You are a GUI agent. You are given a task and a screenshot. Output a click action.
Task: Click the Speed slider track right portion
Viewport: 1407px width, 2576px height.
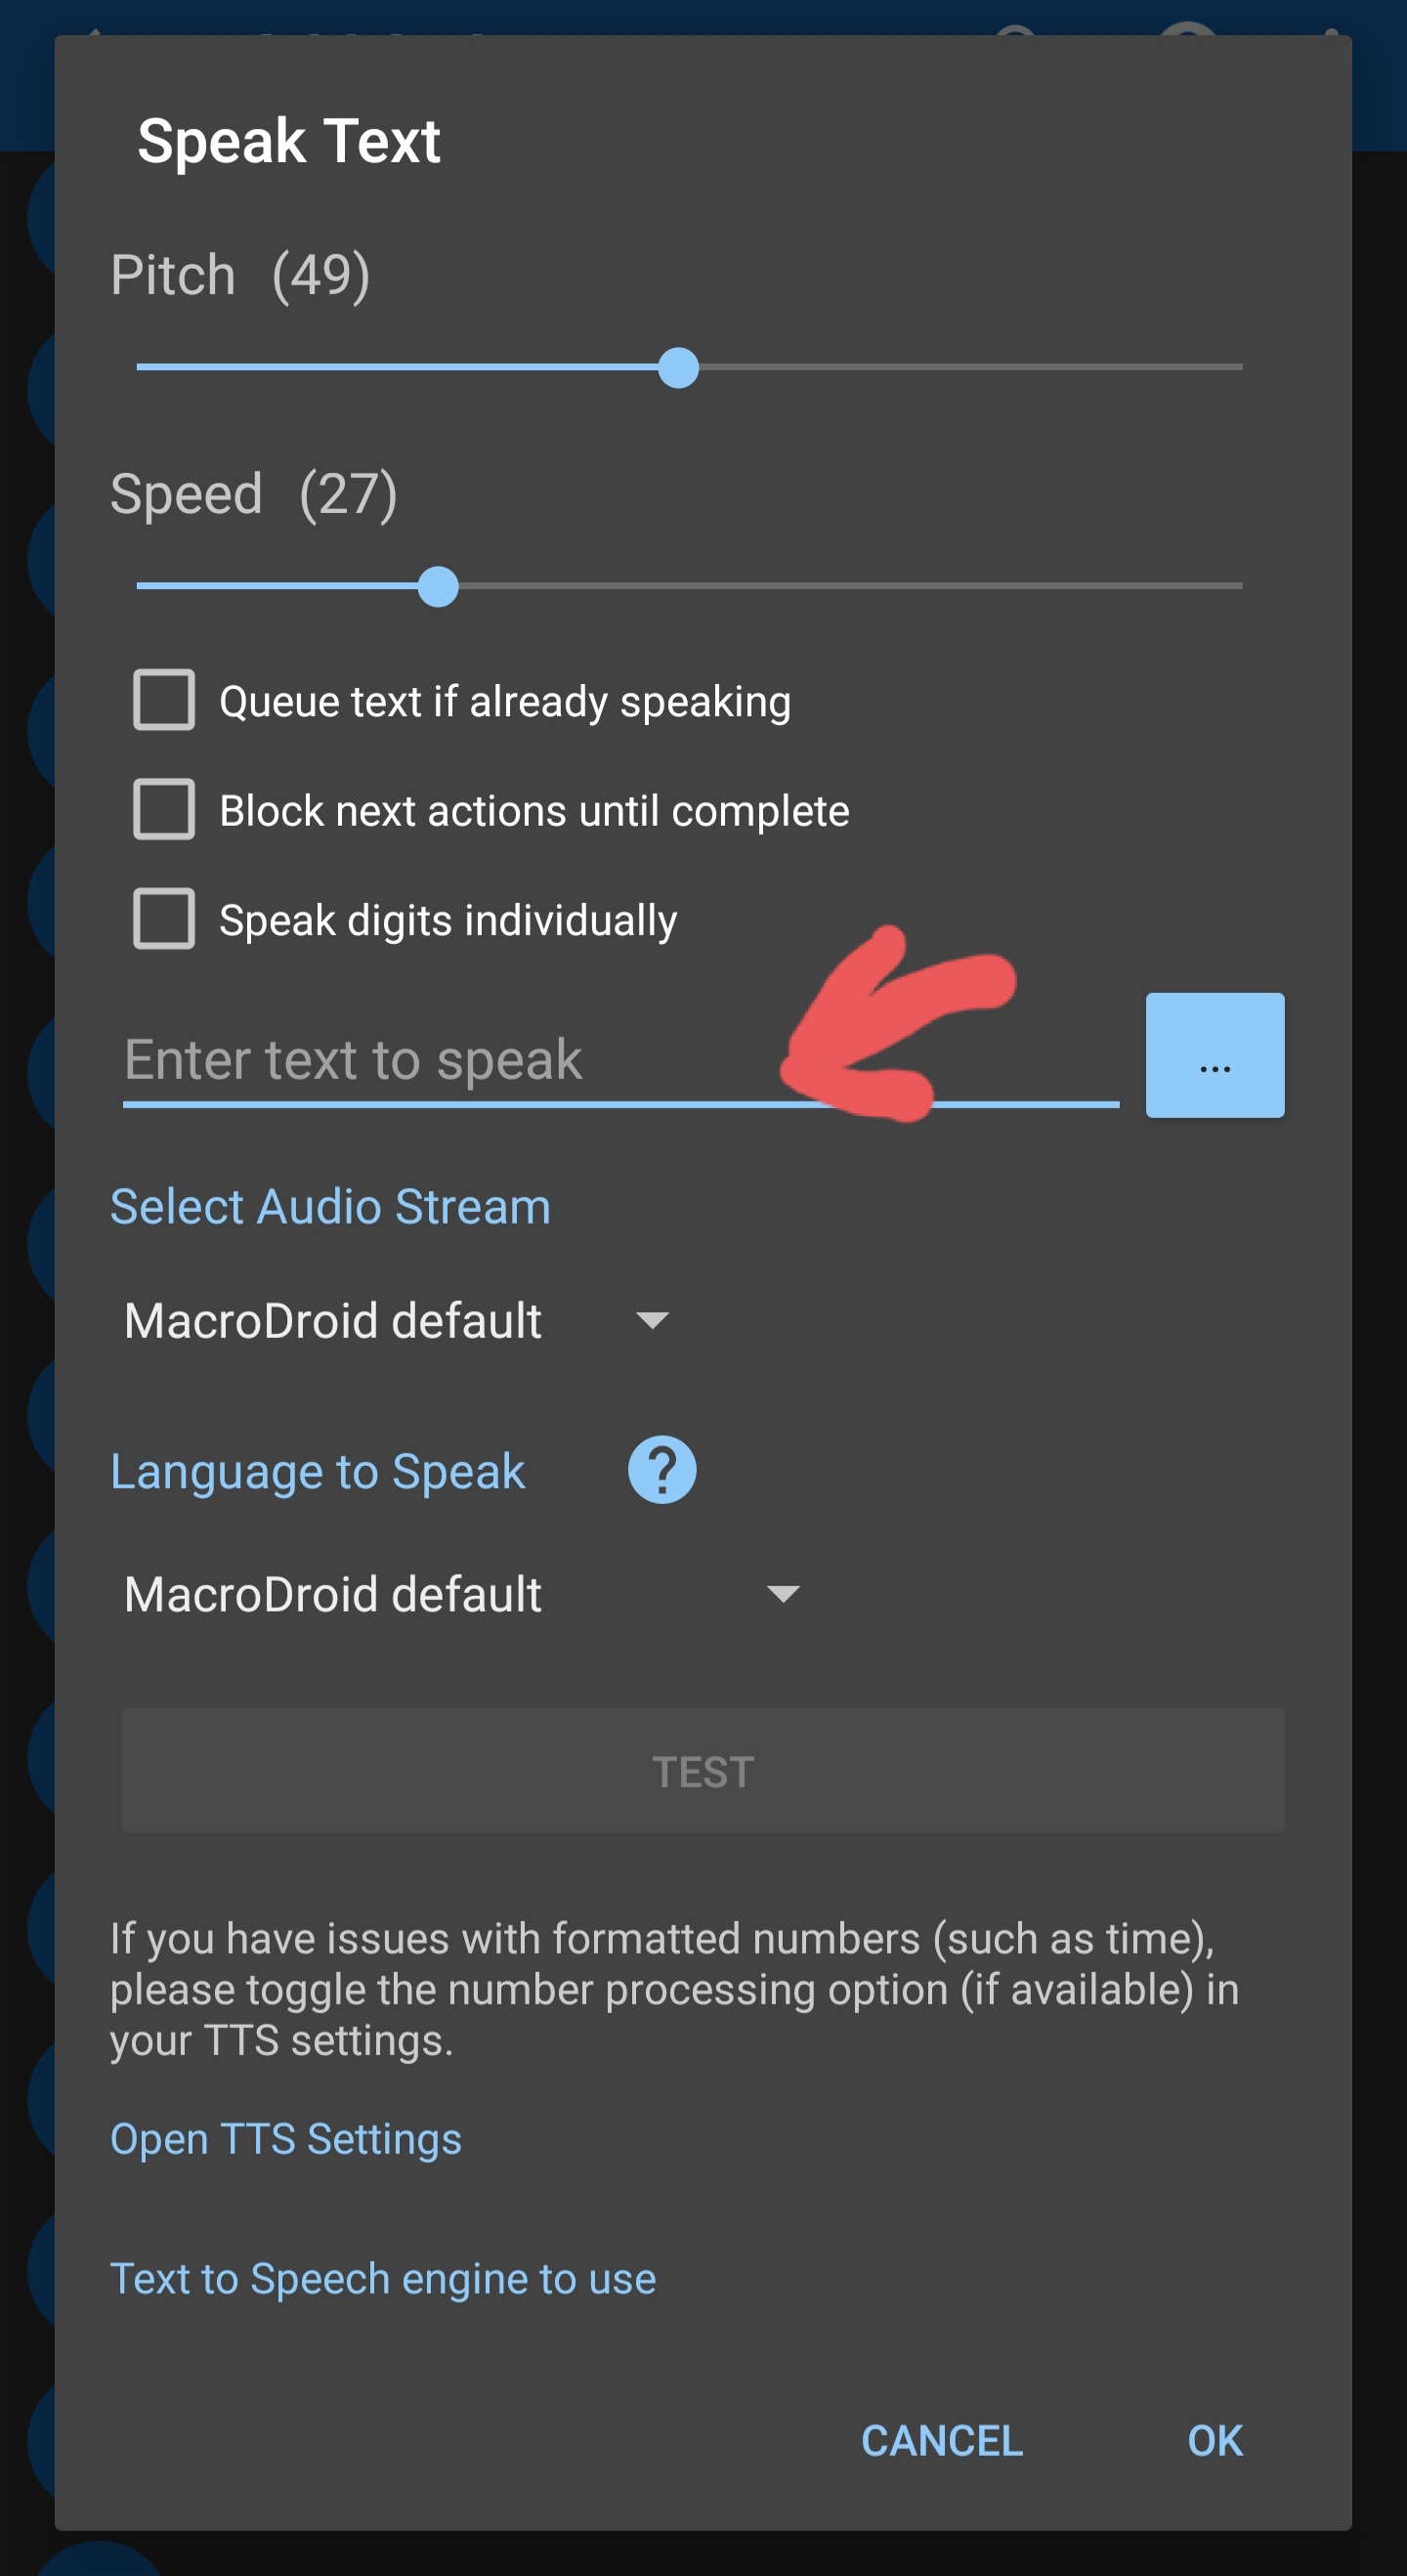[851, 587]
